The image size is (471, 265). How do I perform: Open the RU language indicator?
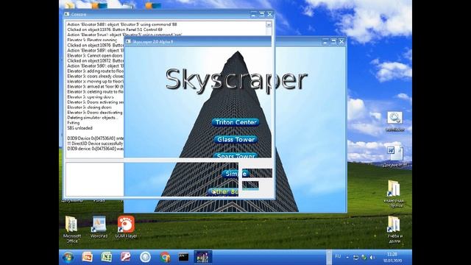pos(339,257)
